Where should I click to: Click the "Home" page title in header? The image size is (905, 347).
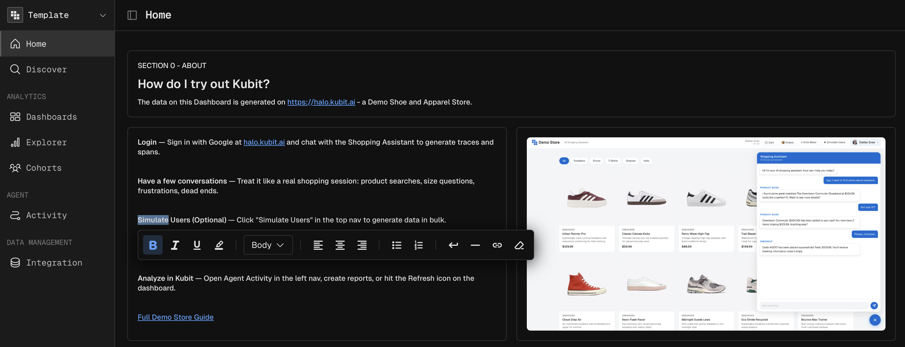click(x=158, y=15)
